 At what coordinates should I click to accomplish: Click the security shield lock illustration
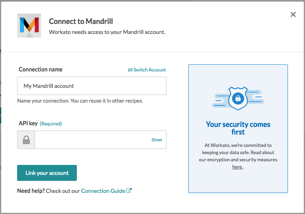[x=238, y=98]
